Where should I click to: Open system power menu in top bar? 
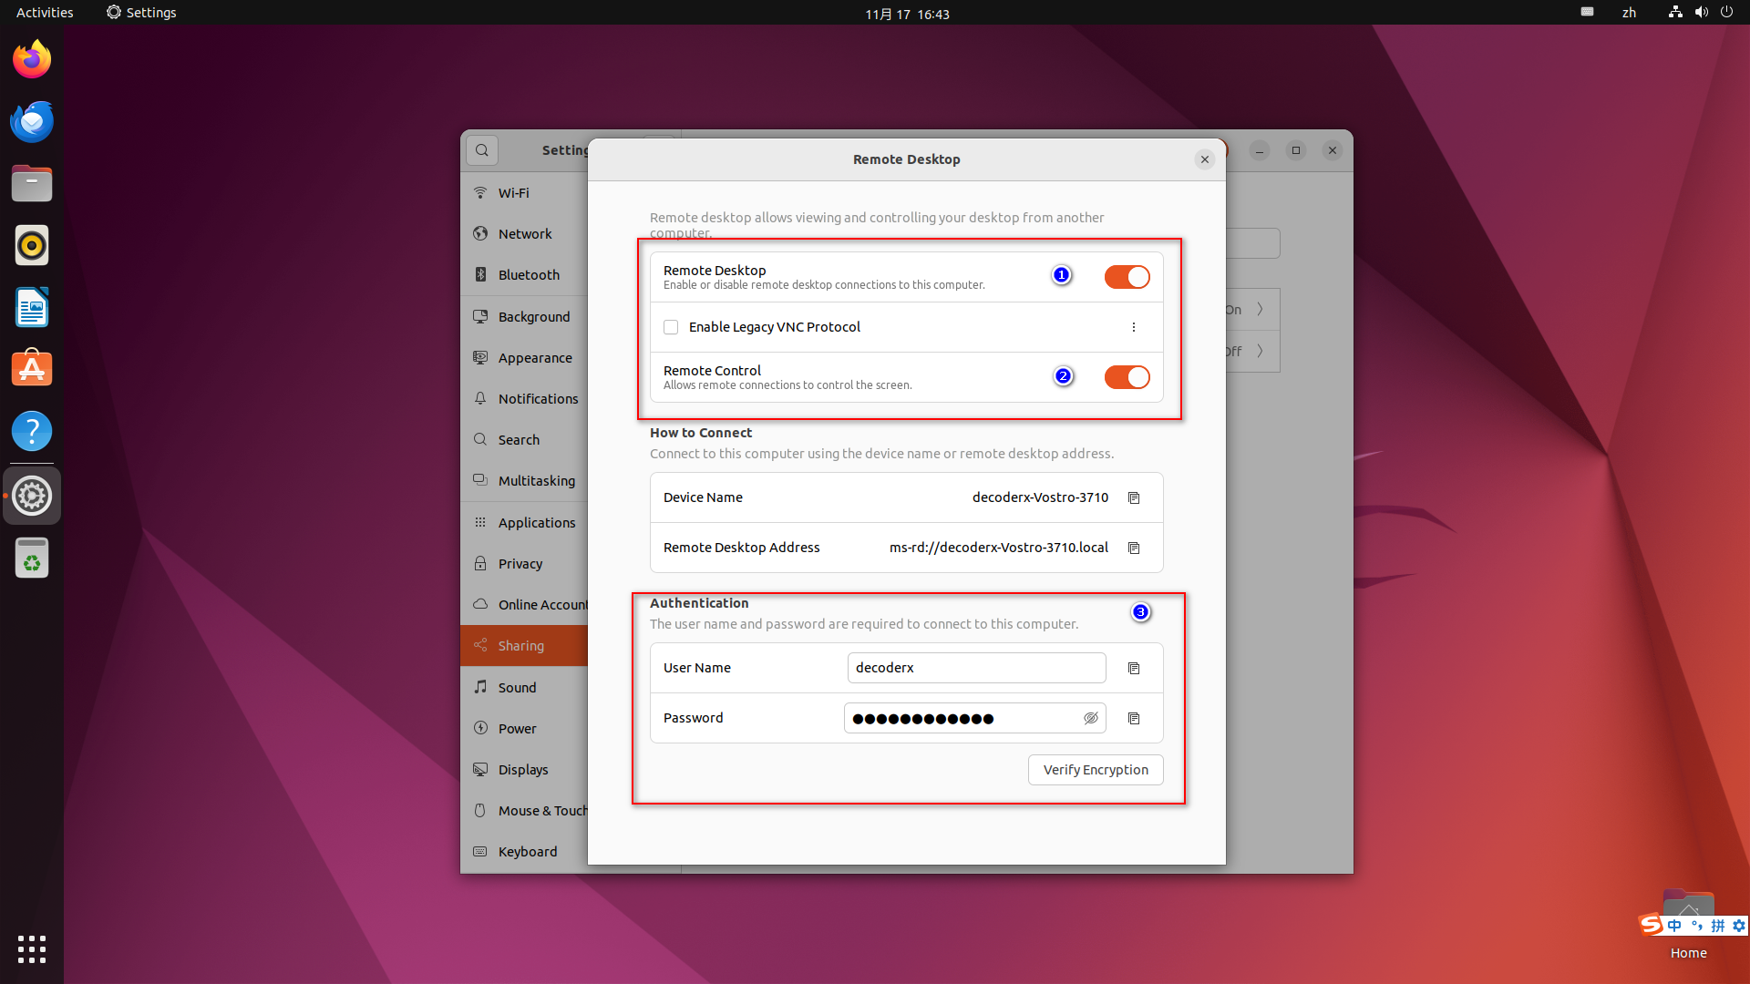click(1726, 13)
